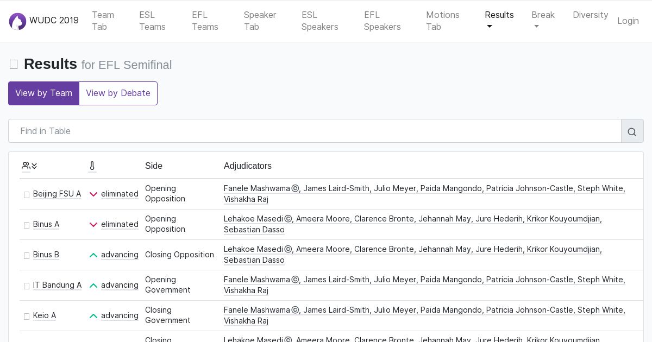Click adjudicators list in Binus A row
Image resolution: width=652 pixels, height=342 pixels.
click(413, 224)
